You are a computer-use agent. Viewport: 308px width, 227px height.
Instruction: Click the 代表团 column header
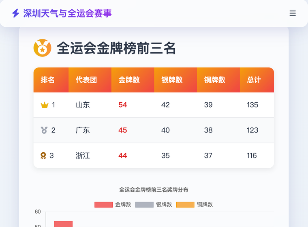coord(86,80)
